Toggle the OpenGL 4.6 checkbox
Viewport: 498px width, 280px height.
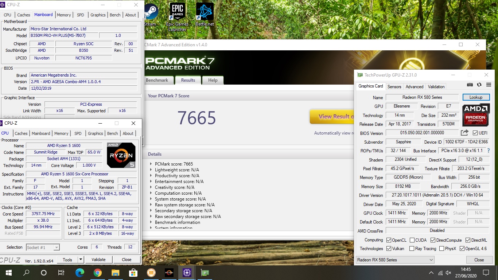pos(462,249)
